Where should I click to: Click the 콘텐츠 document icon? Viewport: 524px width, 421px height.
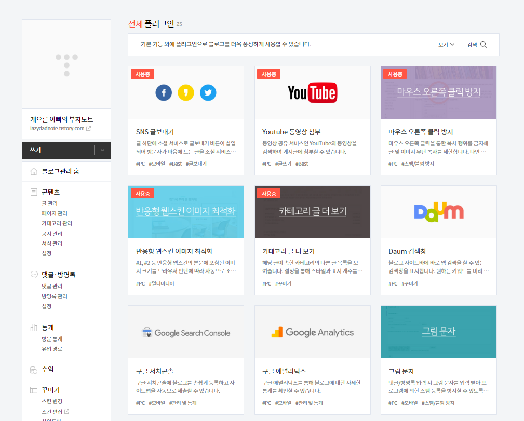click(34, 192)
